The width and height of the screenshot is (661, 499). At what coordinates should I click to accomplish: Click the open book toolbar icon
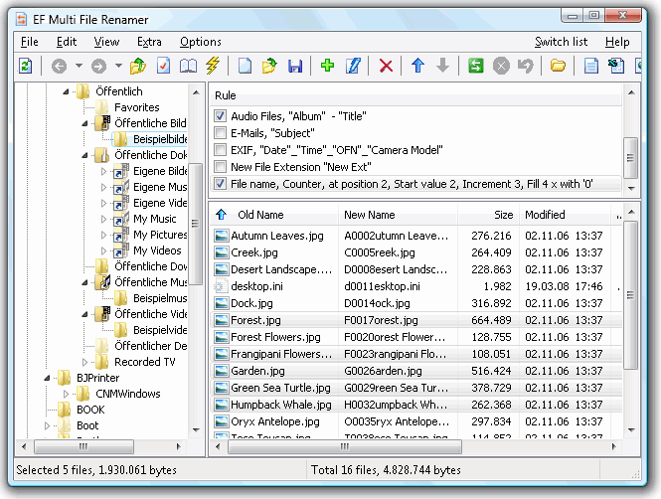[188, 67]
